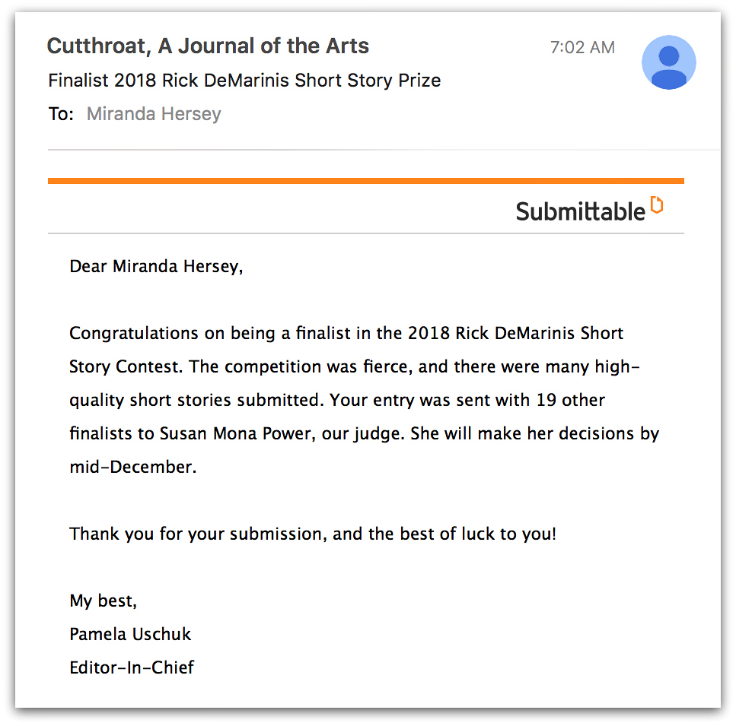Click the greeting Dear Miranda Hersey
Viewport: 736px width, 726px height.
(x=155, y=266)
